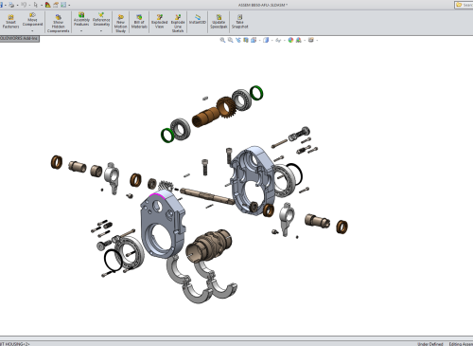Select the brown shift drum component
This screenshot has width=473, height=346.
(x=209, y=246)
